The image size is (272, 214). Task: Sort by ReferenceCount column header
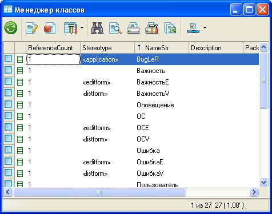(53, 48)
